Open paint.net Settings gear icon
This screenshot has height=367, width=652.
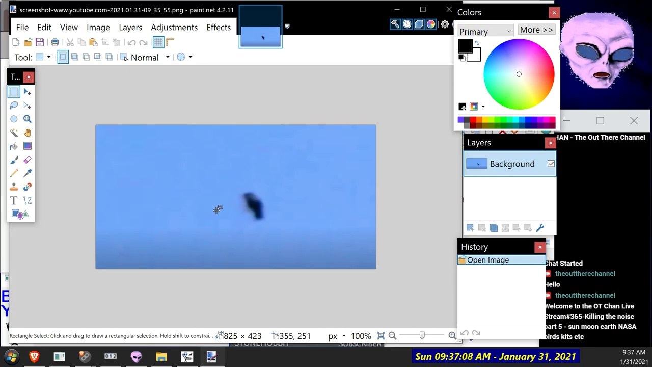tap(445, 24)
